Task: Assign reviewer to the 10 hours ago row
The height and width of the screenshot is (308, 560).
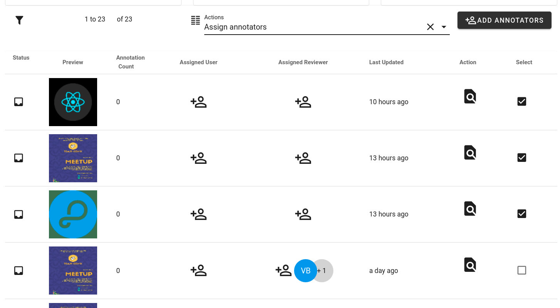Action: coord(303,102)
